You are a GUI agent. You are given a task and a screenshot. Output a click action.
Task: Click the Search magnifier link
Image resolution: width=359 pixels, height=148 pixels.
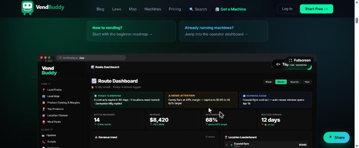click(x=198, y=9)
